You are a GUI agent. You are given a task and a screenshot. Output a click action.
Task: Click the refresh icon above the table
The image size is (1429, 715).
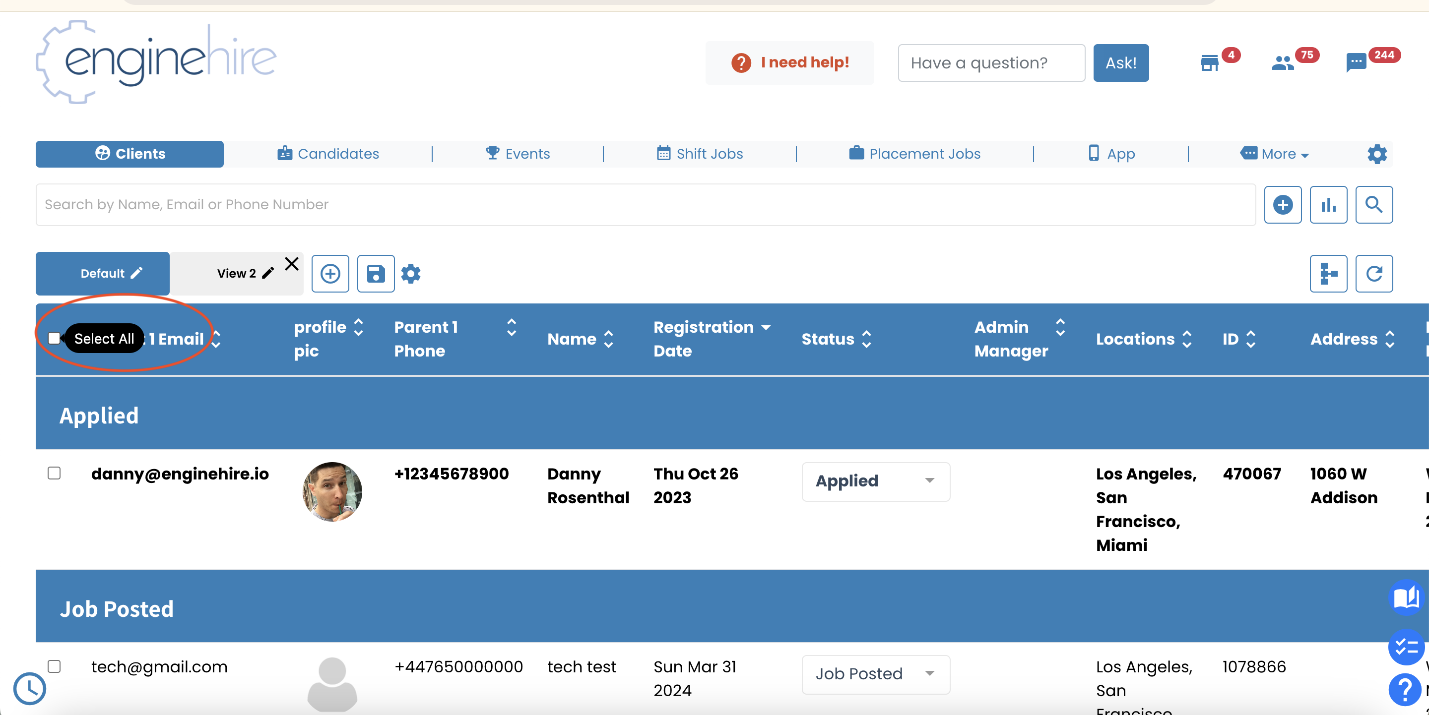[1374, 273]
